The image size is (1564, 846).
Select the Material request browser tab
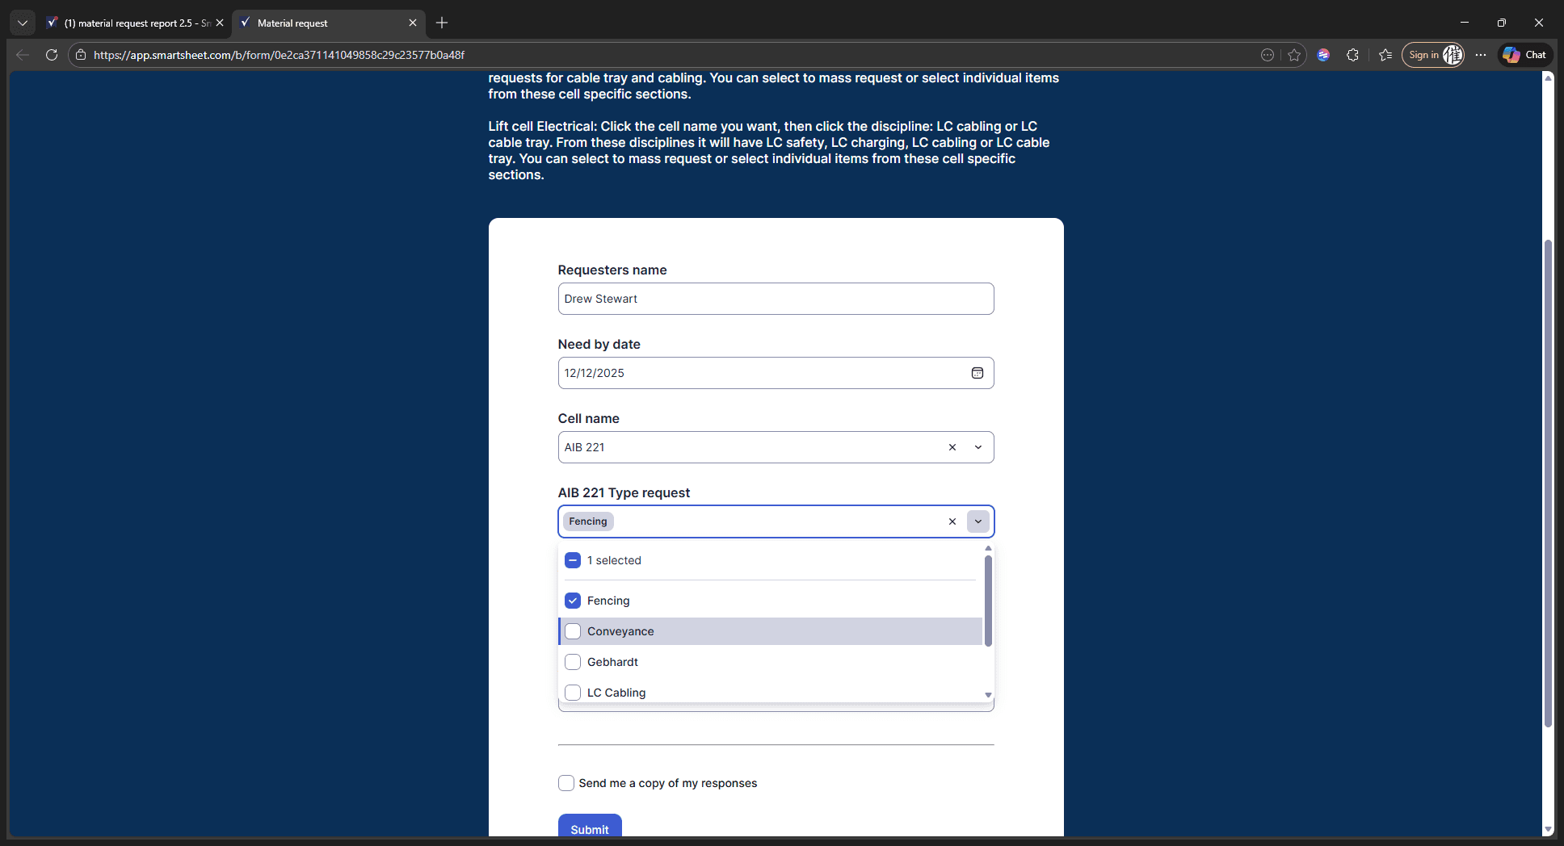pyautogui.click(x=327, y=23)
